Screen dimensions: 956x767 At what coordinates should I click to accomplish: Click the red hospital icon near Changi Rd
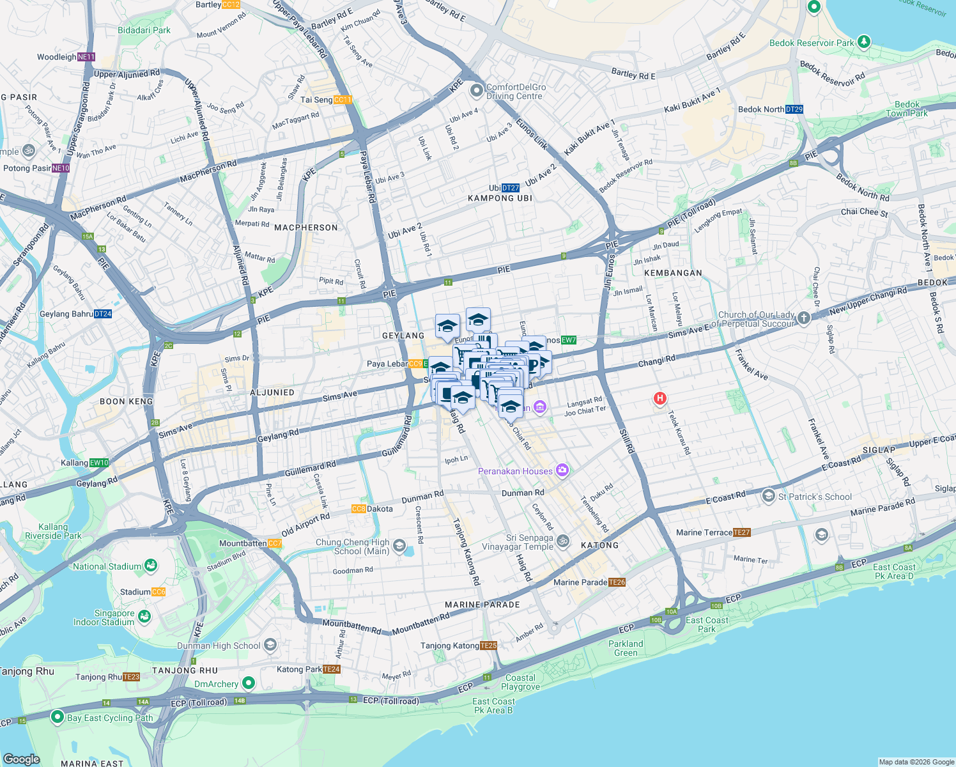tap(659, 398)
